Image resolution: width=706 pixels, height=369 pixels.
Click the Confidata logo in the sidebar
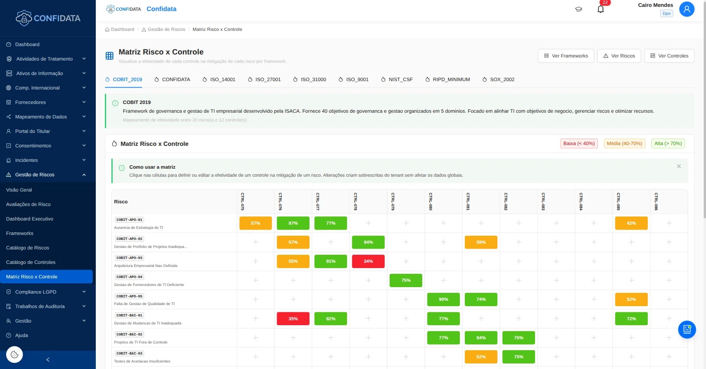[x=48, y=18]
